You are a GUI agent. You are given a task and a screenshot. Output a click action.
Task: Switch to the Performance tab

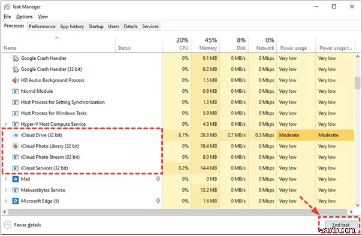coord(42,26)
